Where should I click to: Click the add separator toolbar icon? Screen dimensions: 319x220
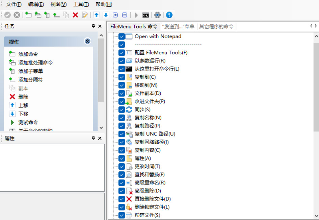tap(56, 15)
